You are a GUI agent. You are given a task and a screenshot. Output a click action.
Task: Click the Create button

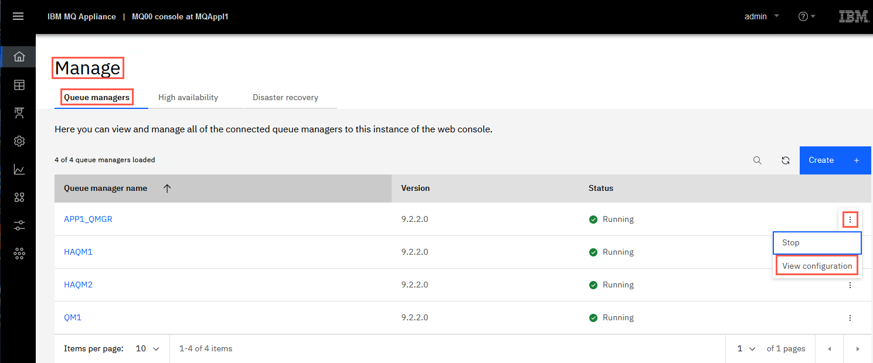[835, 160]
